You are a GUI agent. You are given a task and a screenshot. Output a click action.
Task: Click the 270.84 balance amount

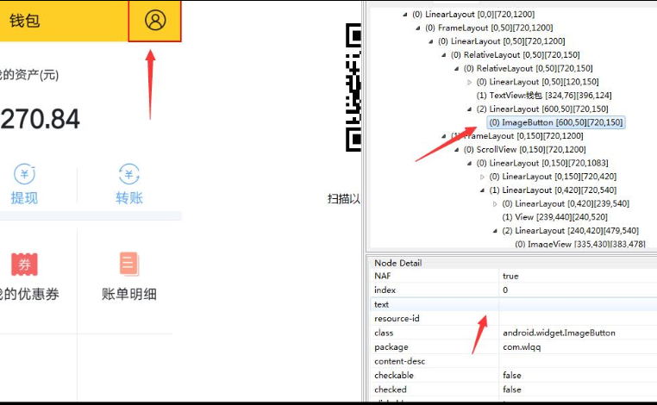click(40, 119)
